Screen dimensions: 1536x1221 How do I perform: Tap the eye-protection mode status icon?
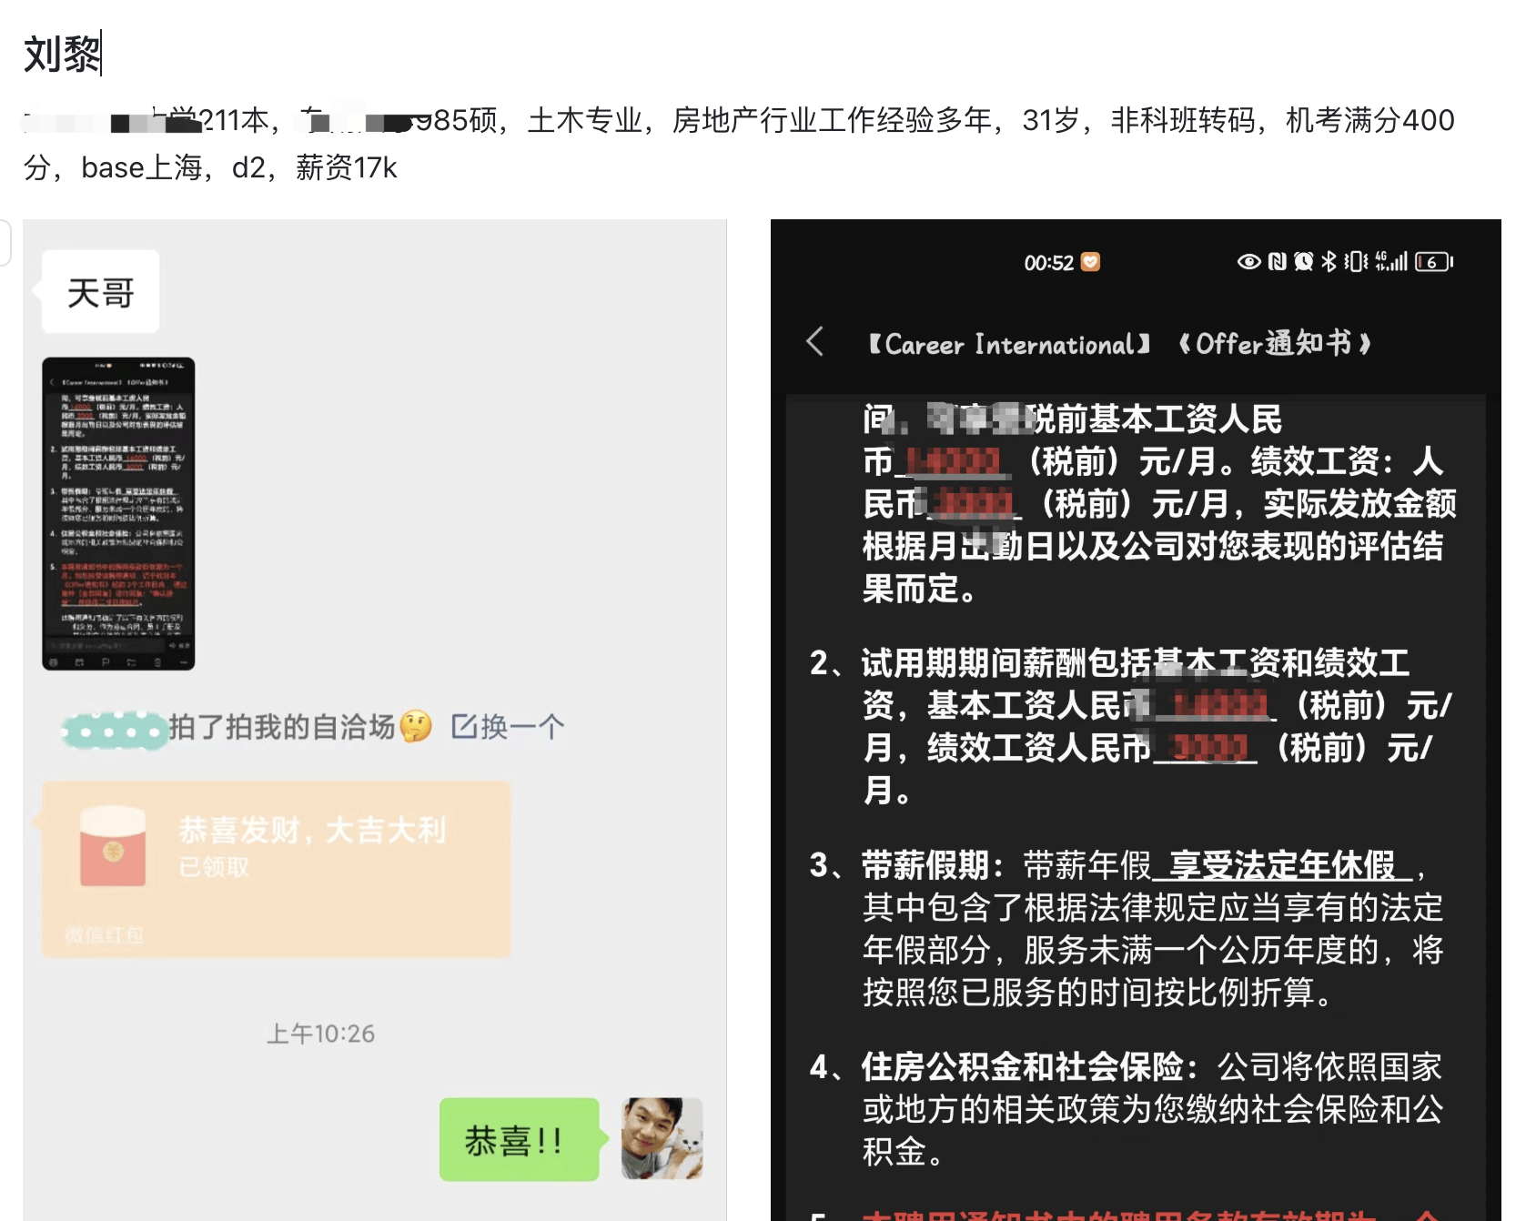(x=1249, y=261)
